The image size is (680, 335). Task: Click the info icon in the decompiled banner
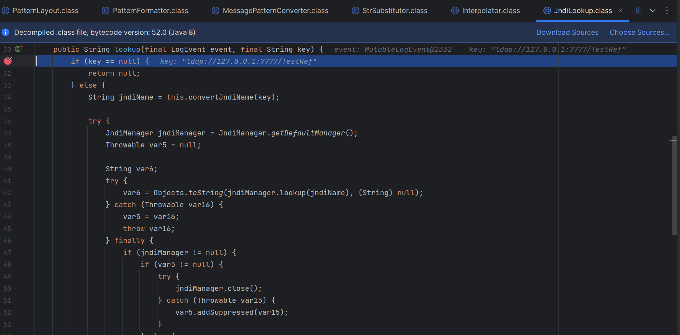(x=5, y=32)
